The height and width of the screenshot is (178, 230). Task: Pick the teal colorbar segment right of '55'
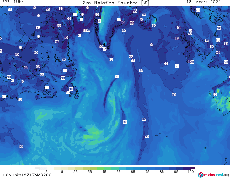click(x=122, y=168)
